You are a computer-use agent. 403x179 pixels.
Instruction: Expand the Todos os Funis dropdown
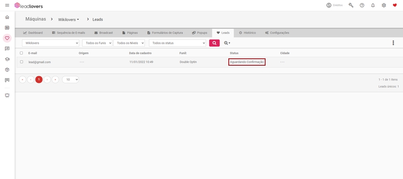pos(97,43)
